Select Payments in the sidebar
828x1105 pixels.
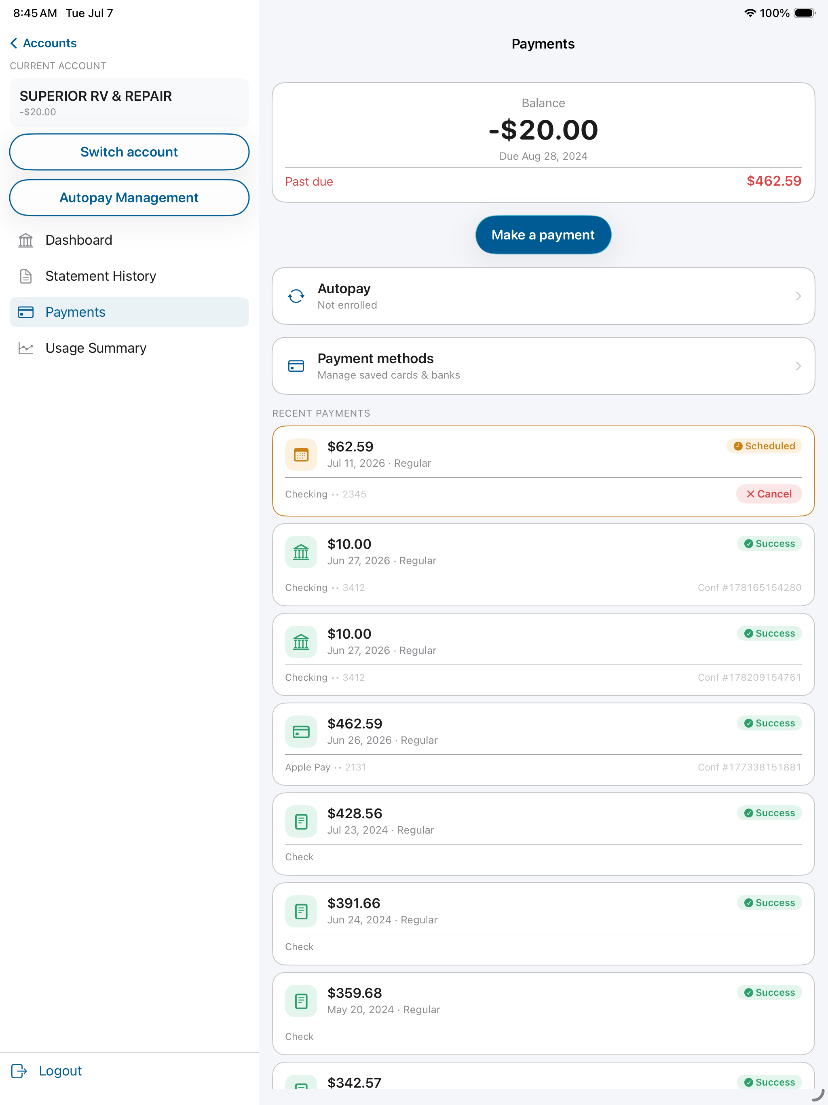coord(129,312)
